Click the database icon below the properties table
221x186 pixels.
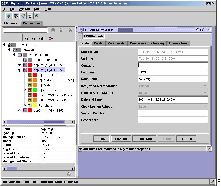click(x=69, y=174)
